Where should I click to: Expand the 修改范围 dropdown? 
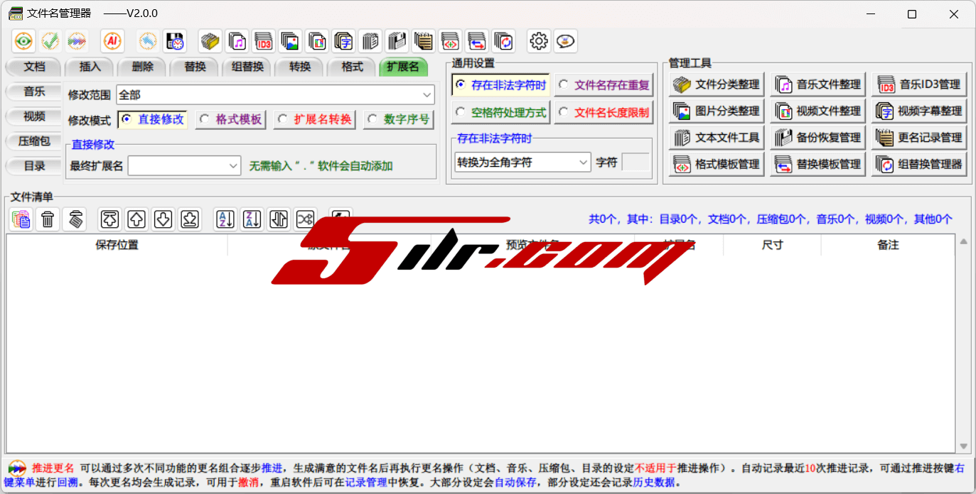pyautogui.click(x=427, y=94)
